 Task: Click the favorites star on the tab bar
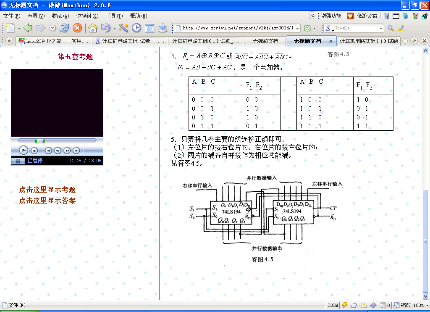tap(9, 41)
